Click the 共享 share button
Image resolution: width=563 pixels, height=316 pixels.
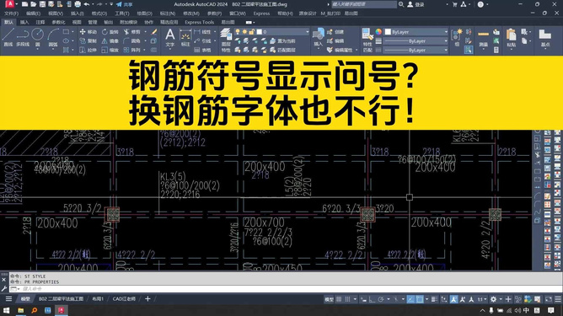[124, 4]
